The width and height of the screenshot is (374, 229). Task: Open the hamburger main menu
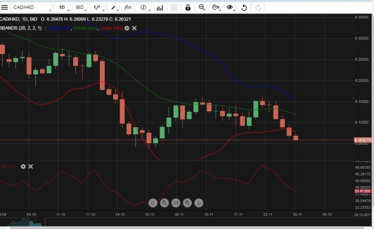5,7
